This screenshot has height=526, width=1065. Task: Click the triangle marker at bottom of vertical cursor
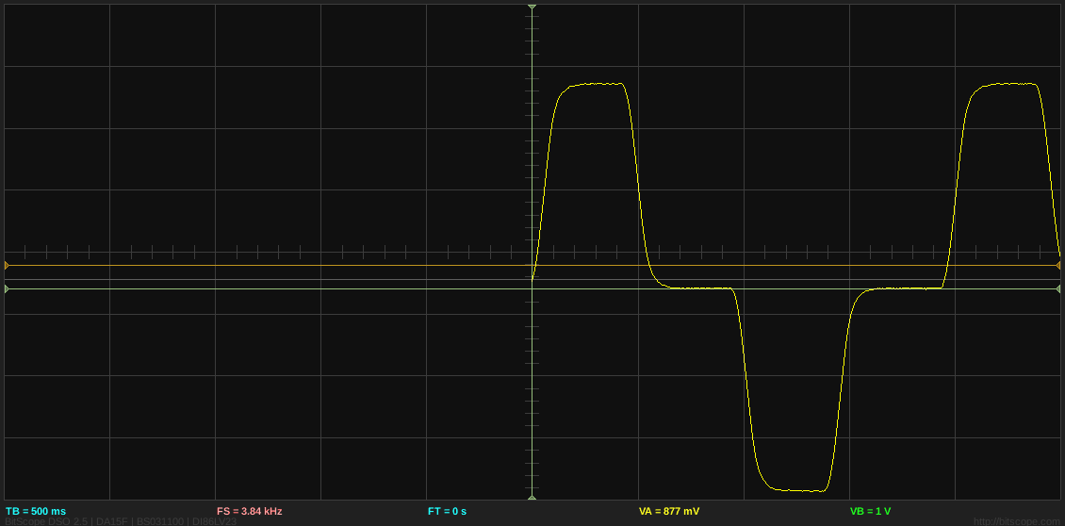pyautogui.click(x=532, y=497)
